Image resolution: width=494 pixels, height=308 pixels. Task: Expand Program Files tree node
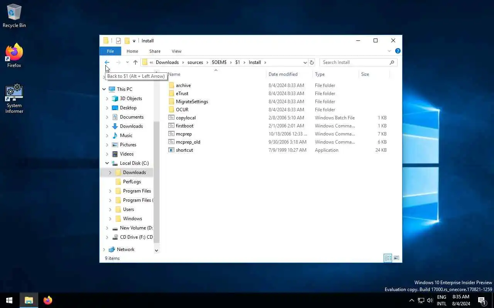110,191
